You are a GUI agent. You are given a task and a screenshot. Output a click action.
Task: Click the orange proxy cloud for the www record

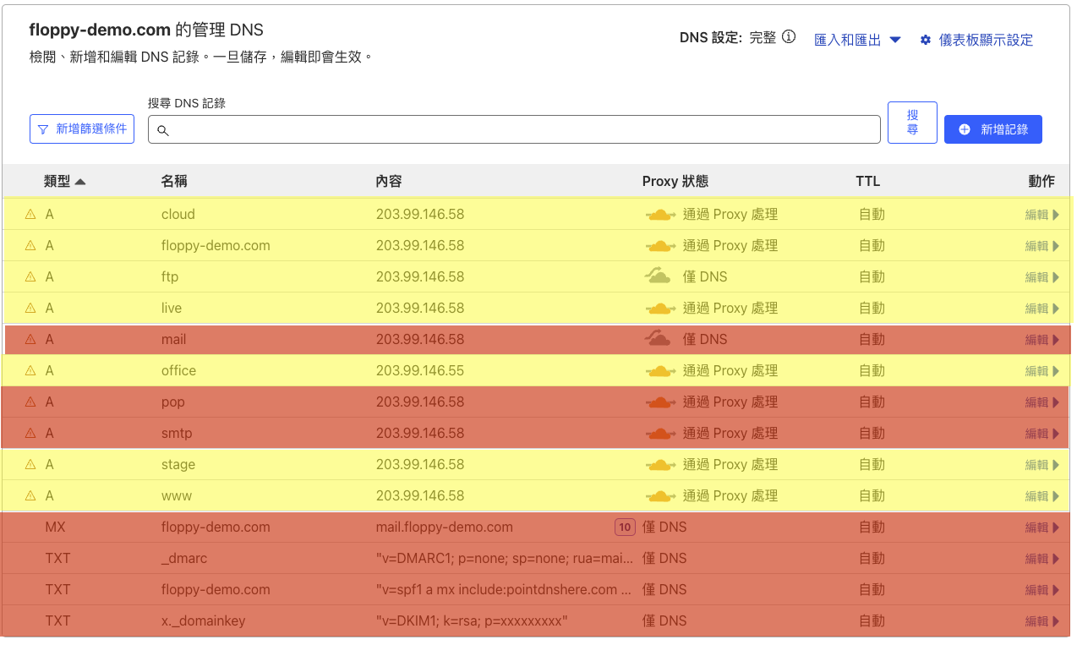660,496
